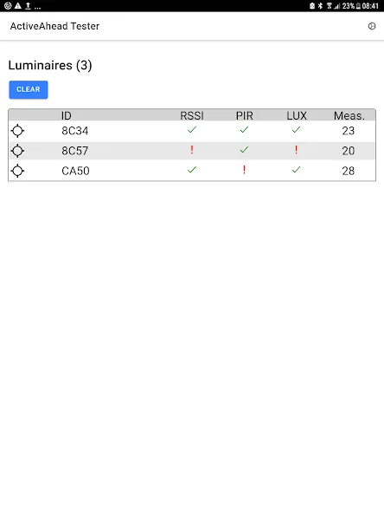Tap the locate icon for luminaire 8C57
The height and width of the screenshot is (513, 384).
[17, 151]
